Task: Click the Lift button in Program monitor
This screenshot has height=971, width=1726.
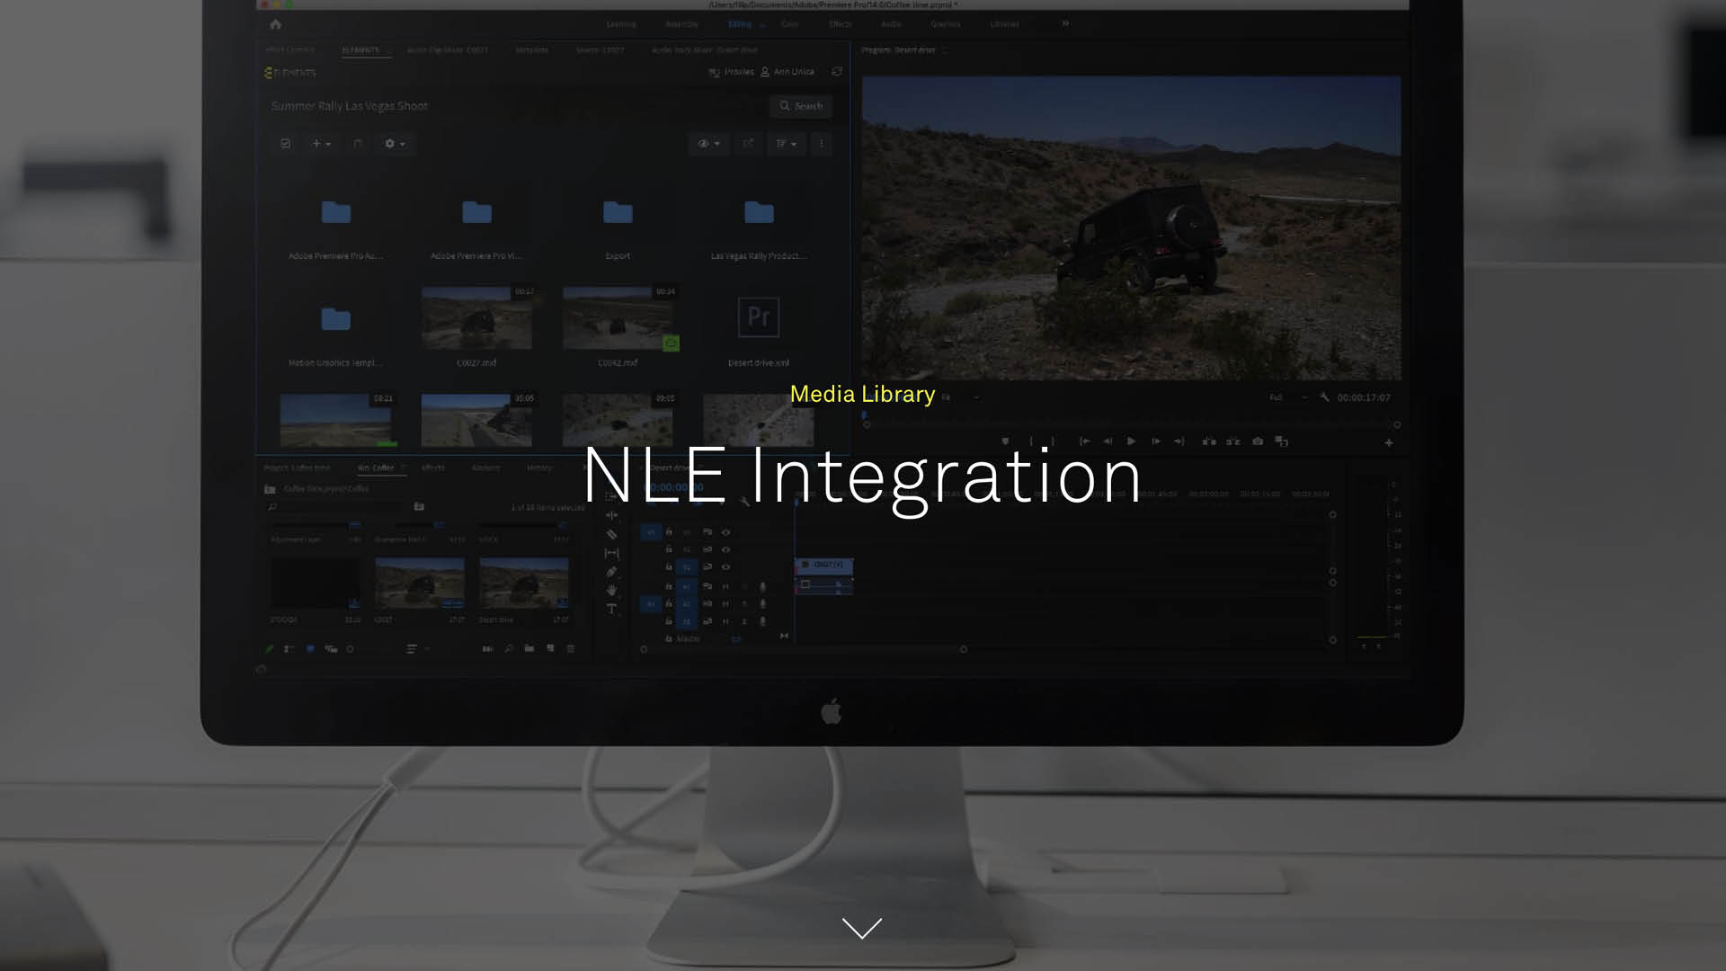Action: pyautogui.click(x=1209, y=441)
